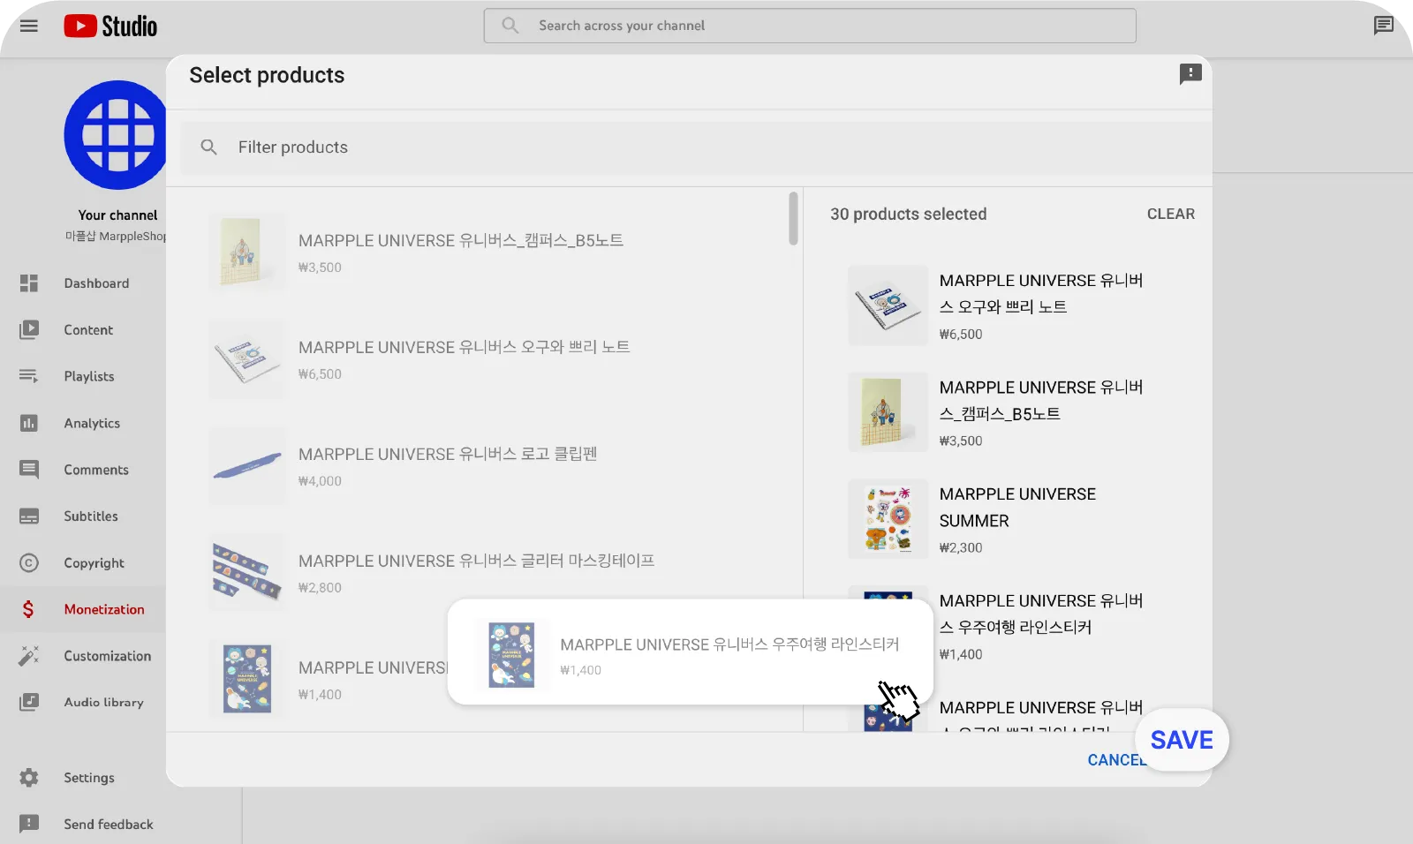Save the selected products
This screenshot has height=844, width=1413.
(x=1182, y=740)
